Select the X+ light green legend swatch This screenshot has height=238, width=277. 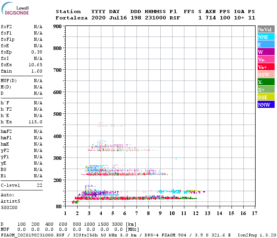[x=266, y=89]
